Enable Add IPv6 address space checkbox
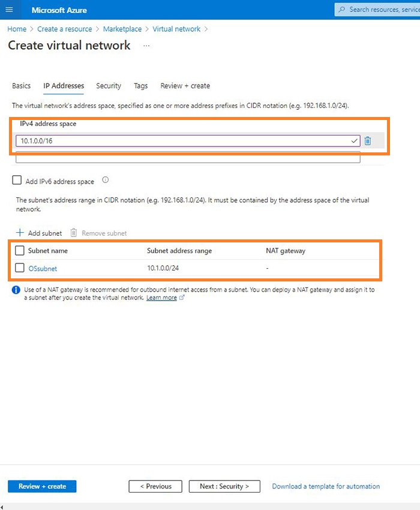 click(17, 181)
